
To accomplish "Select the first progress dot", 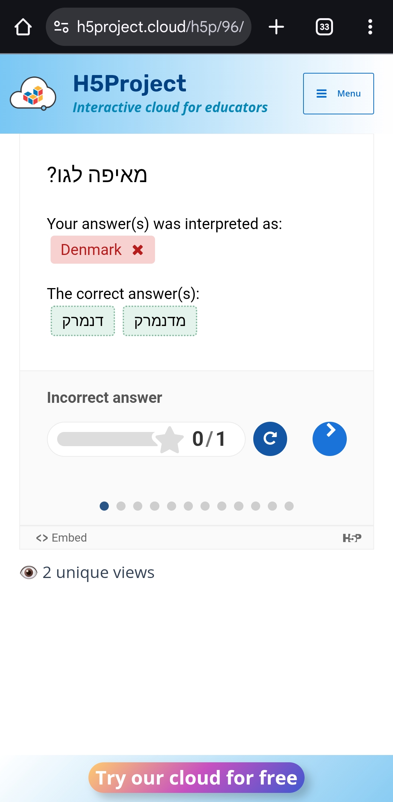I will coord(104,506).
